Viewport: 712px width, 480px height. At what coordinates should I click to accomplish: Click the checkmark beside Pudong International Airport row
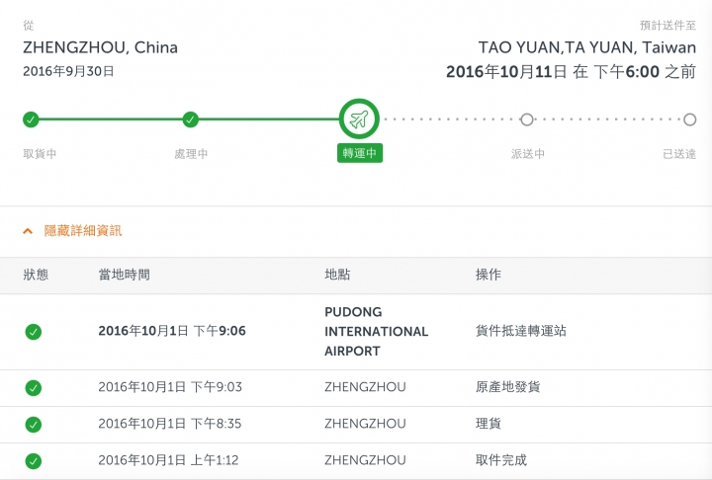34,332
